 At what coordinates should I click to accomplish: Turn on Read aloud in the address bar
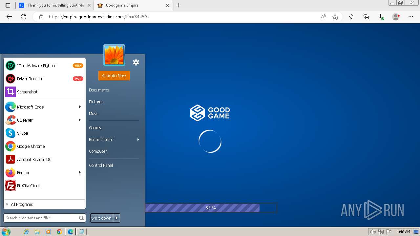323,17
